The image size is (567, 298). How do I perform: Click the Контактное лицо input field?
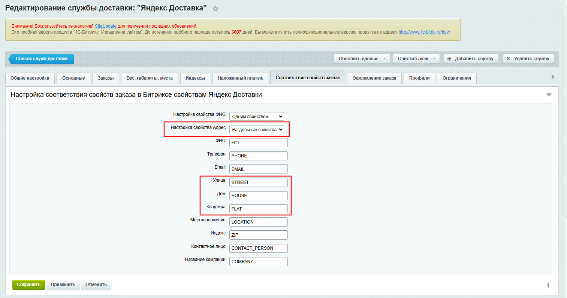(259, 248)
